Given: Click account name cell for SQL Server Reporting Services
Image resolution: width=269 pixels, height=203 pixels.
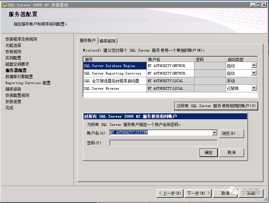Looking at the screenshot, I should coord(170,73).
